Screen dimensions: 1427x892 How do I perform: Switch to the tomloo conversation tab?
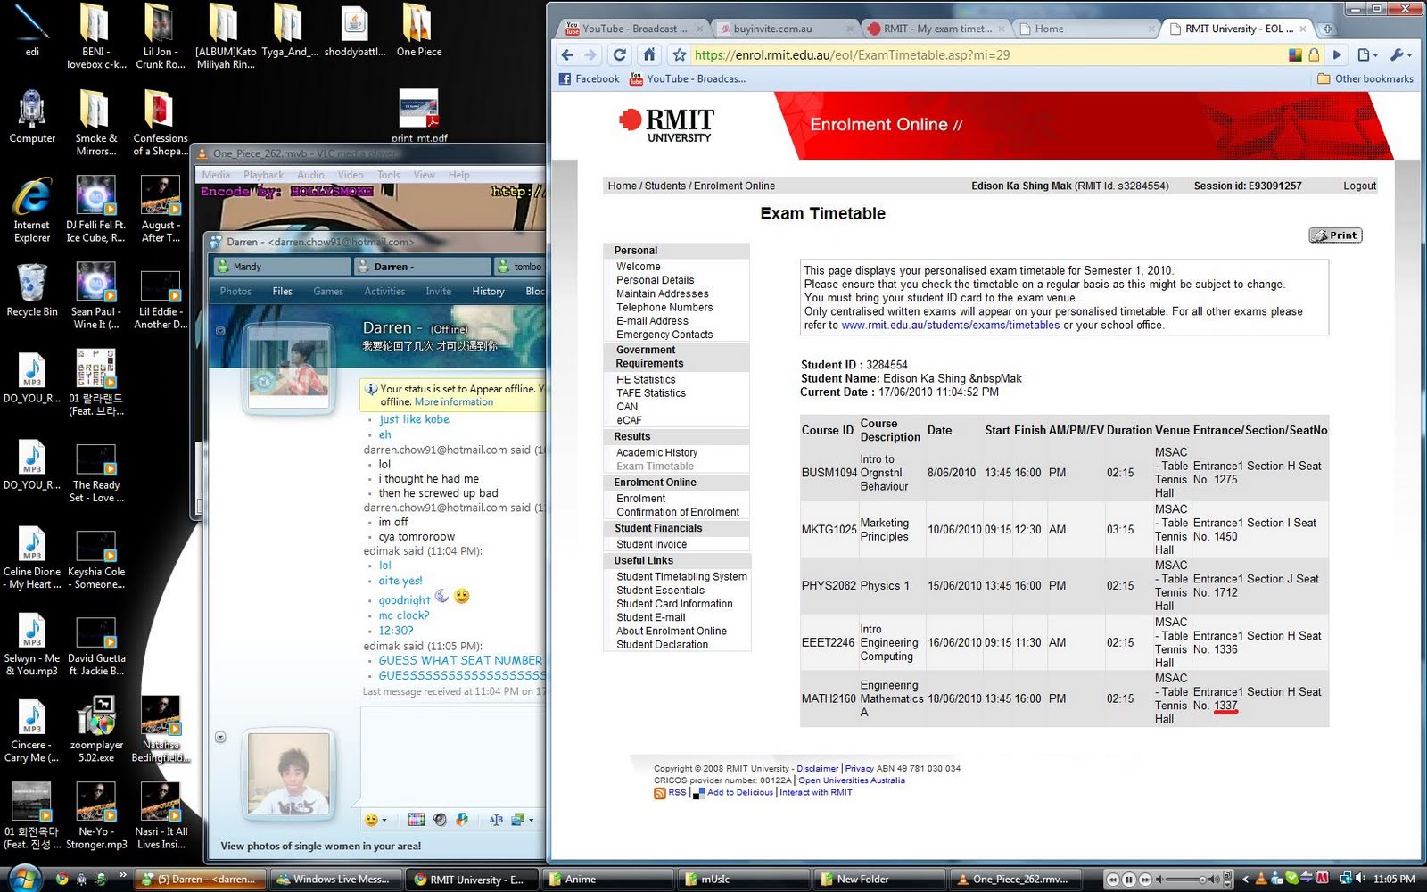pos(521,267)
